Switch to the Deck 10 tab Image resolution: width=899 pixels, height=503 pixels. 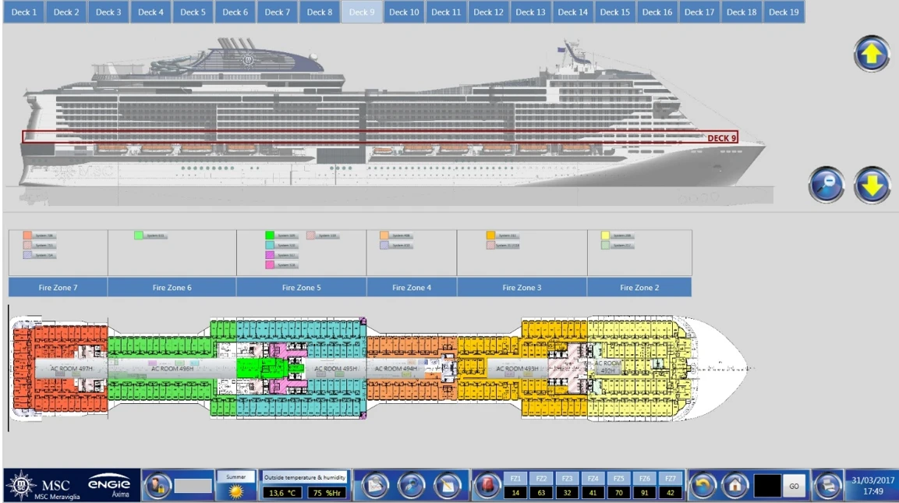(403, 12)
